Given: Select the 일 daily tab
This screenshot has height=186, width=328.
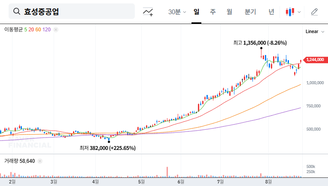Looking at the screenshot, I should tap(196, 12).
